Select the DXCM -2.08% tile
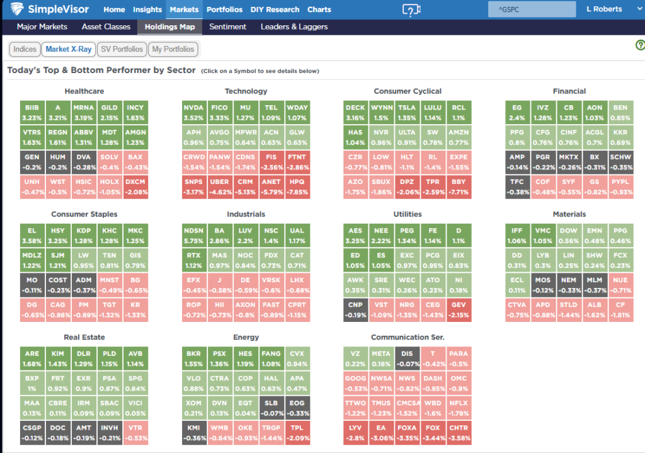The image size is (645, 453). click(135, 186)
